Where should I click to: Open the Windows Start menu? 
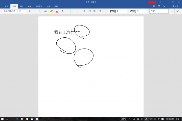tap(2, 119)
